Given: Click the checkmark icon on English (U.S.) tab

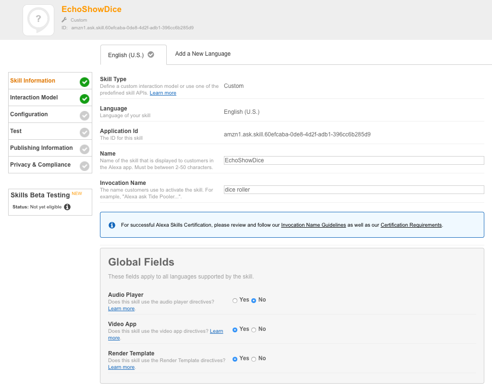Looking at the screenshot, I should tap(151, 55).
